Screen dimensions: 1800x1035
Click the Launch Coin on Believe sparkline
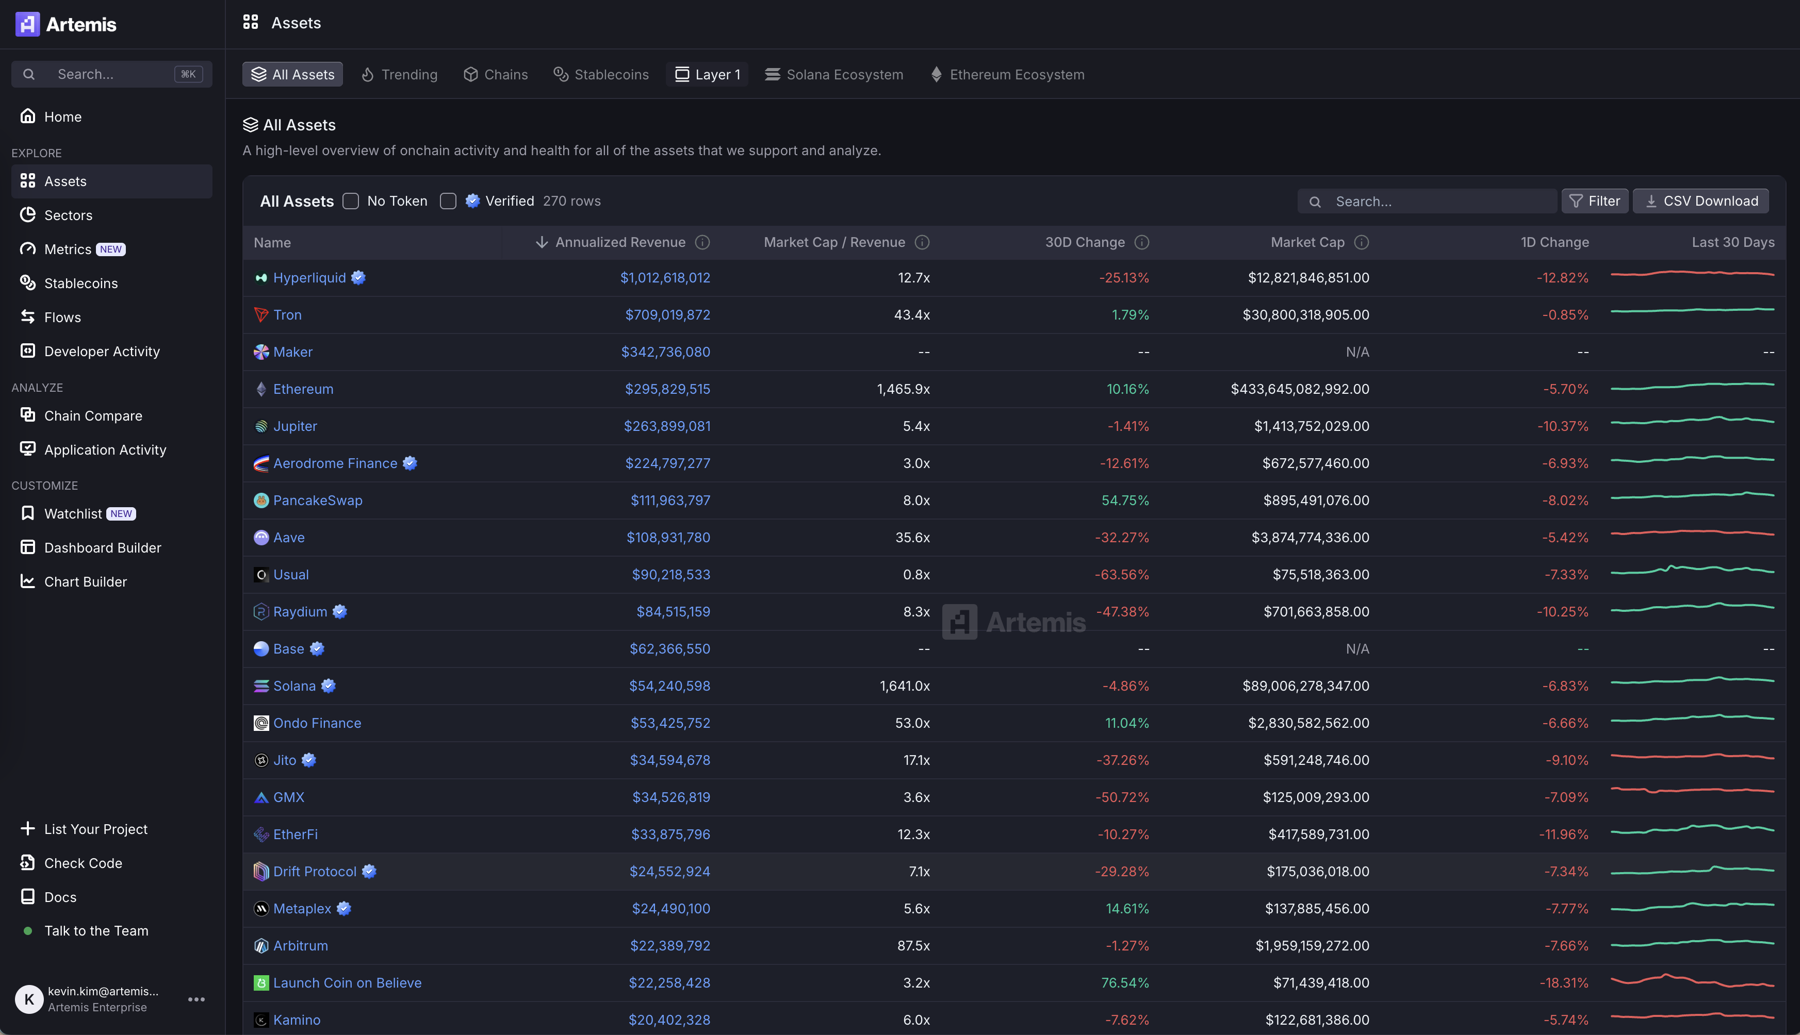tap(1692, 981)
